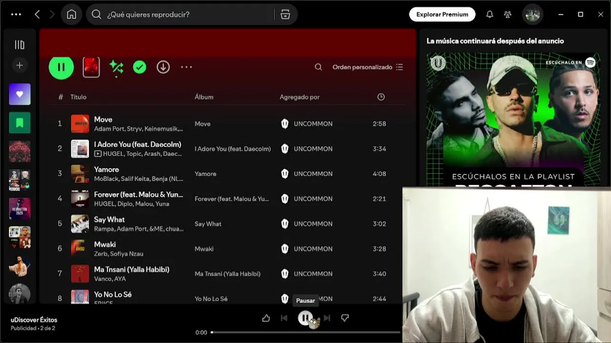Sort by the Título column header
The height and width of the screenshot is (343, 611).
(79, 97)
